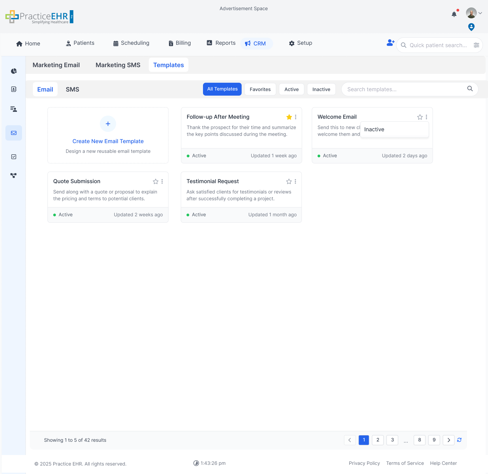Image resolution: width=488 pixels, height=474 pixels.
Task: Click the search filters icon in patient search
Action: (x=476, y=45)
